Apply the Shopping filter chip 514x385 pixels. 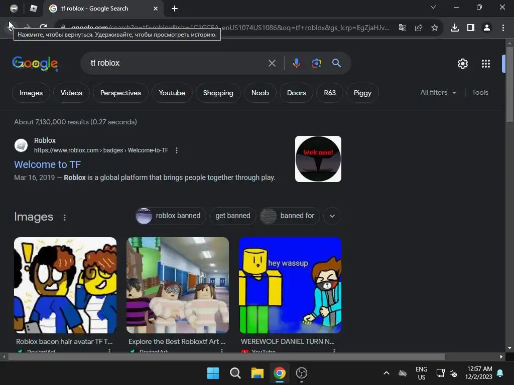[x=218, y=93]
